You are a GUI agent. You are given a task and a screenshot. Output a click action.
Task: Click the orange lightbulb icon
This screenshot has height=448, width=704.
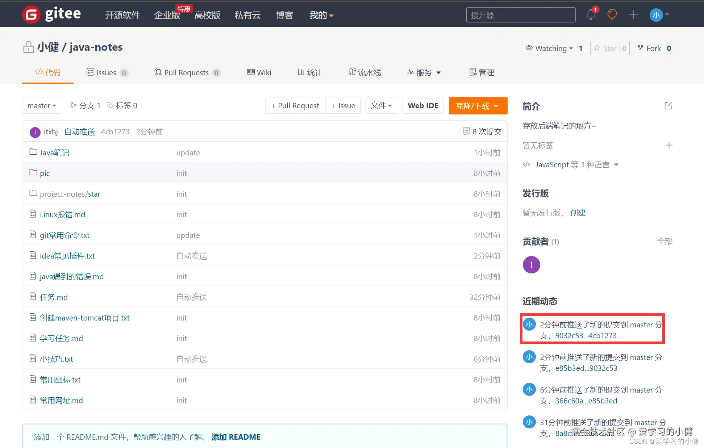(612, 15)
